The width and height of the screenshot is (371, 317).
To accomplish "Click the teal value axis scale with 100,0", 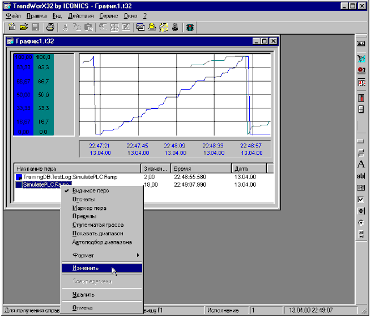I will click(x=44, y=95).
